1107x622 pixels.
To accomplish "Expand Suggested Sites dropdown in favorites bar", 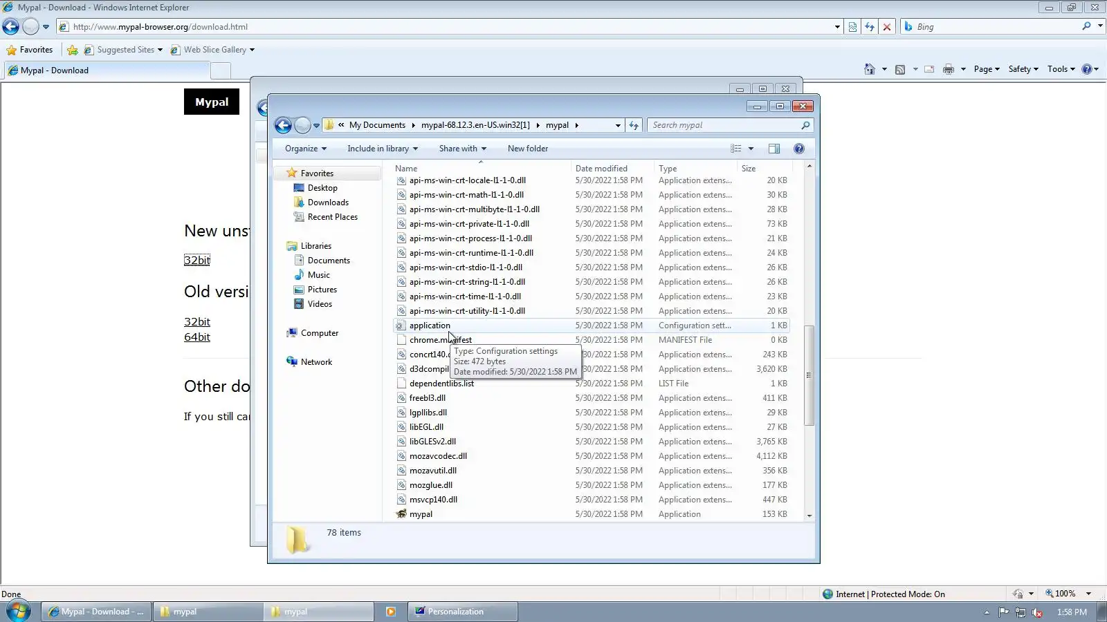I will pyautogui.click(x=160, y=50).
